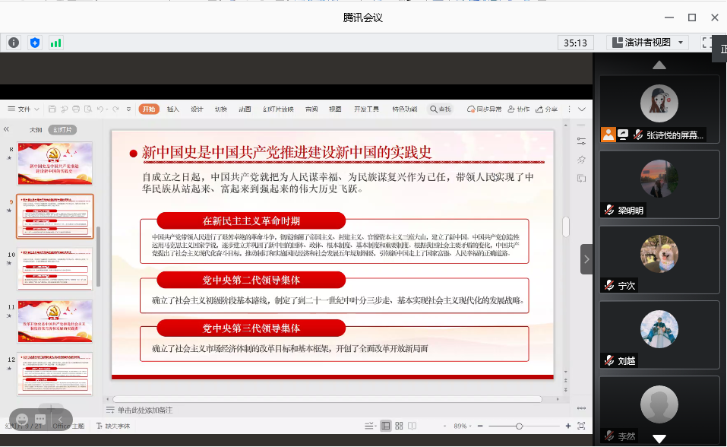This screenshot has height=447, width=727.
Task: Click the 查找 search box
Action: pyautogui.click(x=441, y=109)
